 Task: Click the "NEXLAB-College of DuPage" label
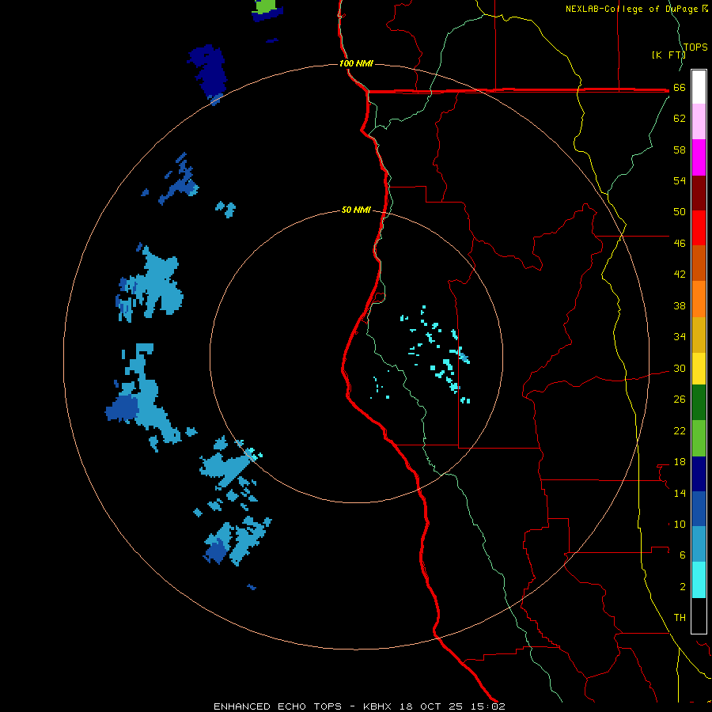(632, 9)
